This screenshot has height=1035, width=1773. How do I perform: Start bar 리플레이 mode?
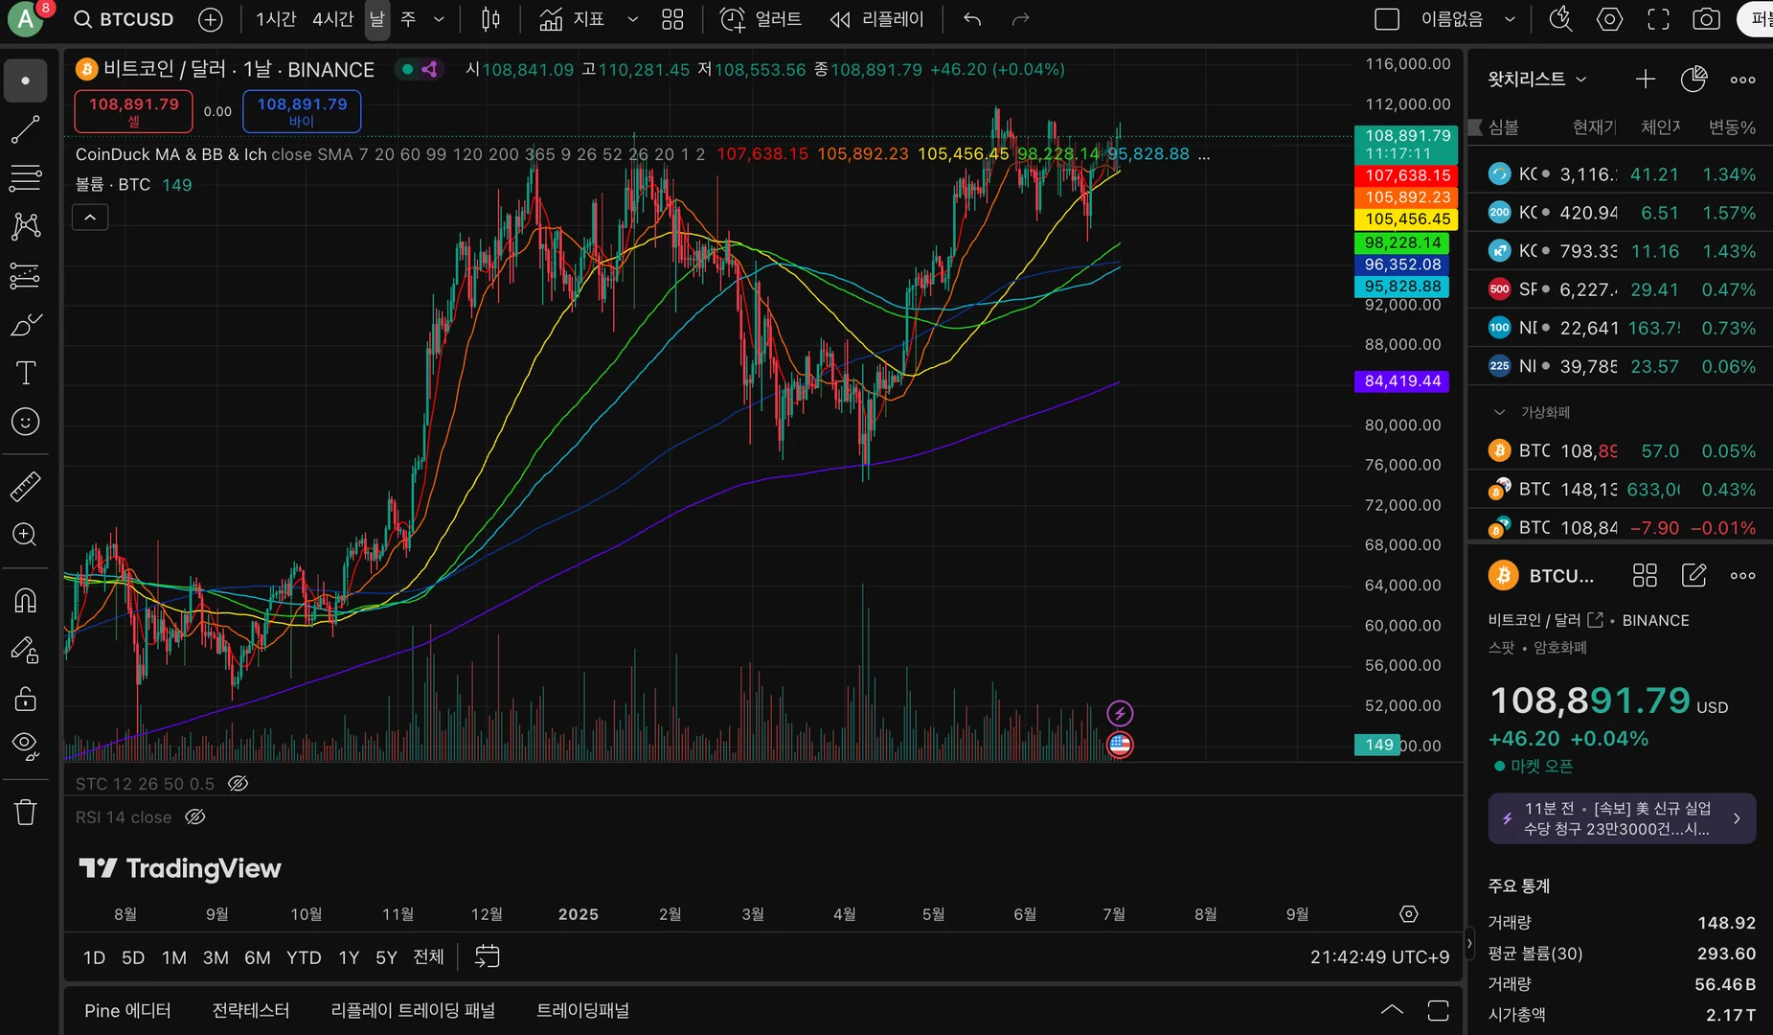[876, 19]
